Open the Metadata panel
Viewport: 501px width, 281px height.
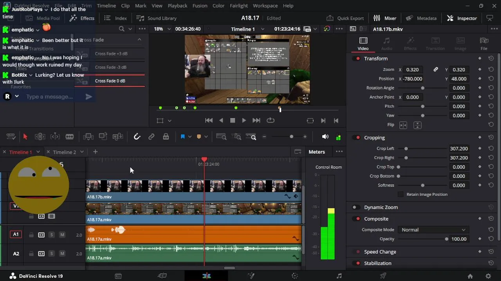(x=421, y=18)
